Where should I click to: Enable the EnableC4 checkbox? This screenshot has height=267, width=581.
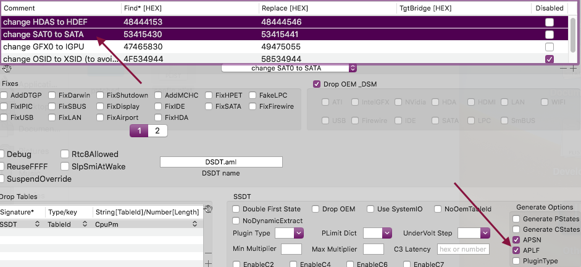[293, 265]
